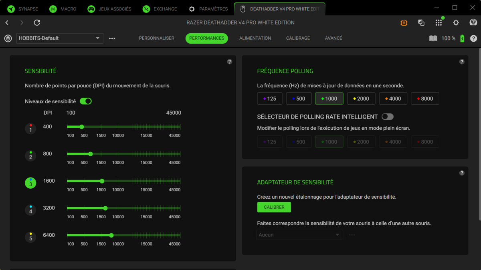Click the help question mark in Fréquence Polling panel
Image resolution: width=481 pixels, height=270 pixels.
(x=462, y=62)
